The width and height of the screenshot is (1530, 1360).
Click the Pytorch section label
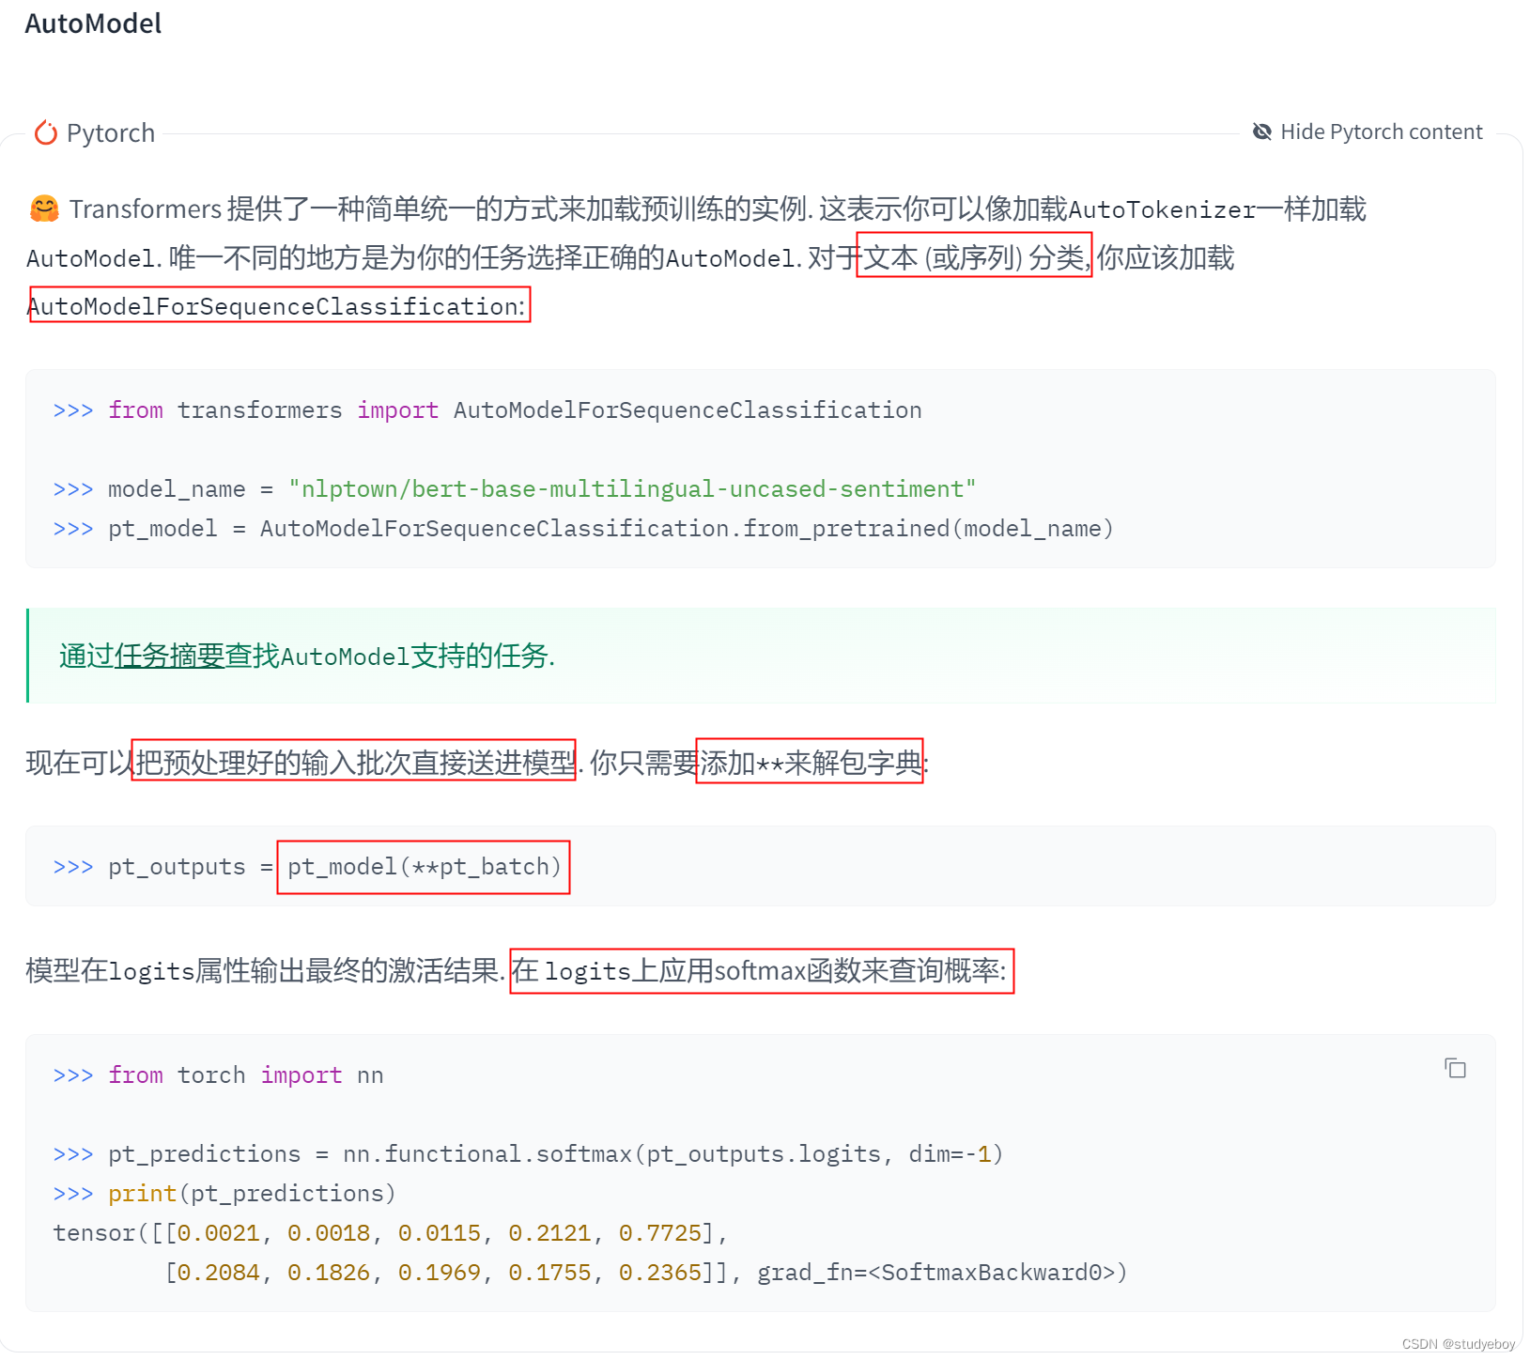coord(111,133)
